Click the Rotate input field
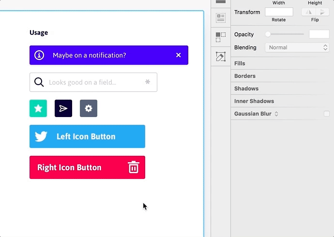334x237 pixels. pyautogui.click(x=279, y=12)
